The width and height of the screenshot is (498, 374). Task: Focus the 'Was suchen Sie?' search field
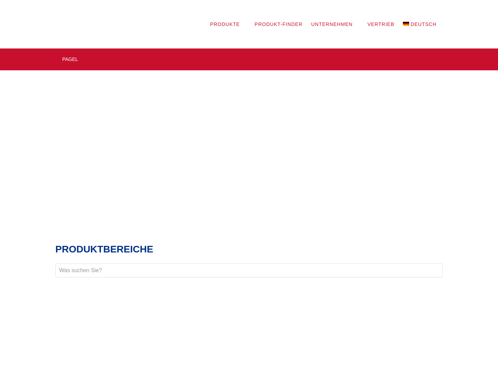tap(249, 270)
